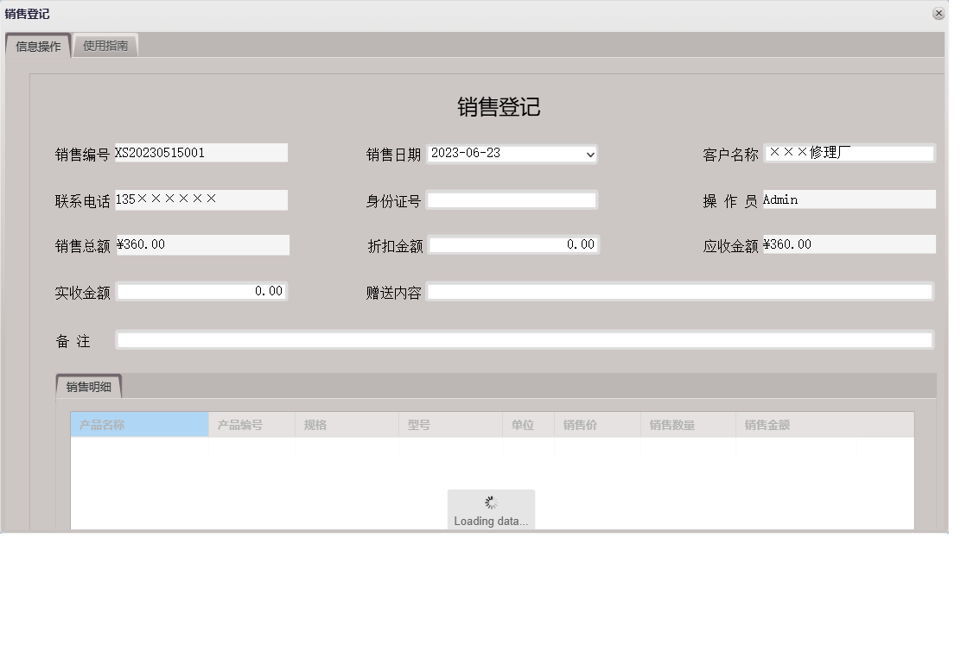The height and width of the screenshot is (658, 980).
Task: Click the 联系电话 phone number field
Action: point(201,199)
